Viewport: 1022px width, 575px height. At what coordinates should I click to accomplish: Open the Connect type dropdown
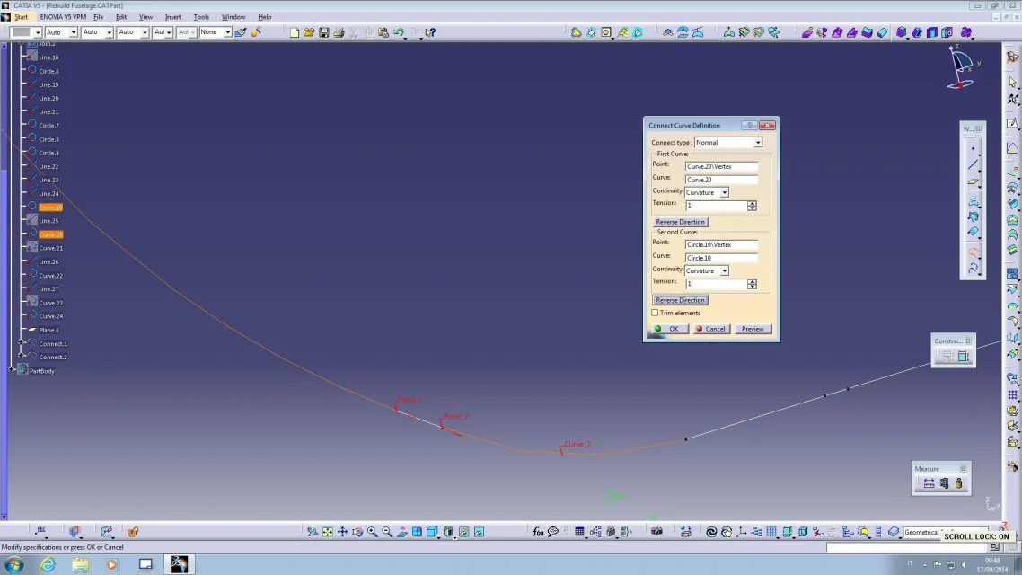pyautogui.click(x=757, y=143)
